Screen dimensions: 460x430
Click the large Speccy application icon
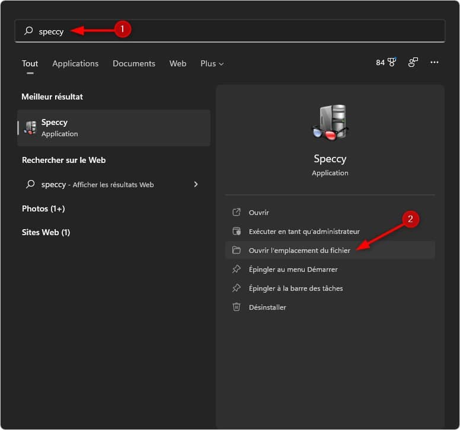coord(330,123)
